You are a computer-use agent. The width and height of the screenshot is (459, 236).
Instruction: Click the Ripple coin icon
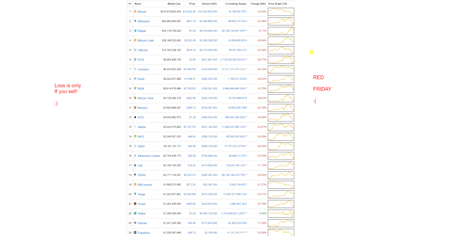point(135,31)
